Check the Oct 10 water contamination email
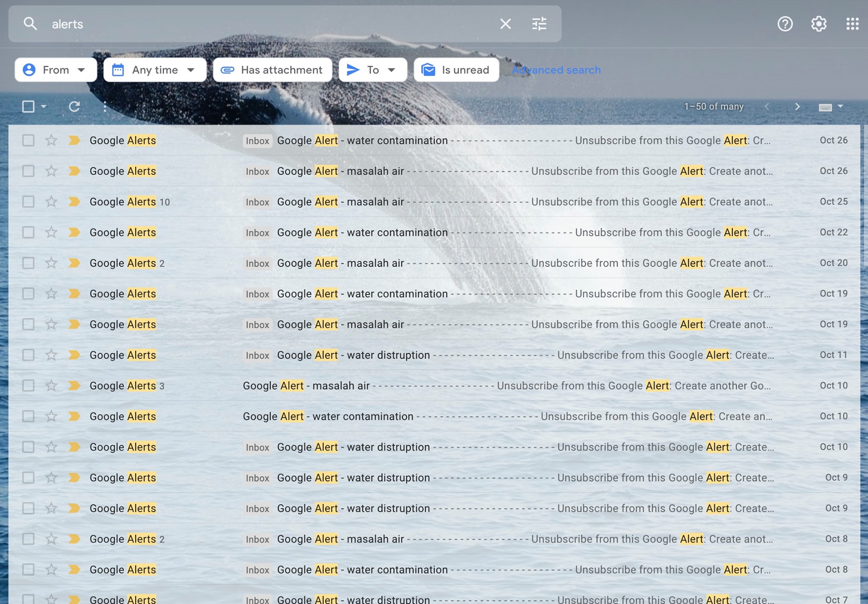 click(28, 416)
